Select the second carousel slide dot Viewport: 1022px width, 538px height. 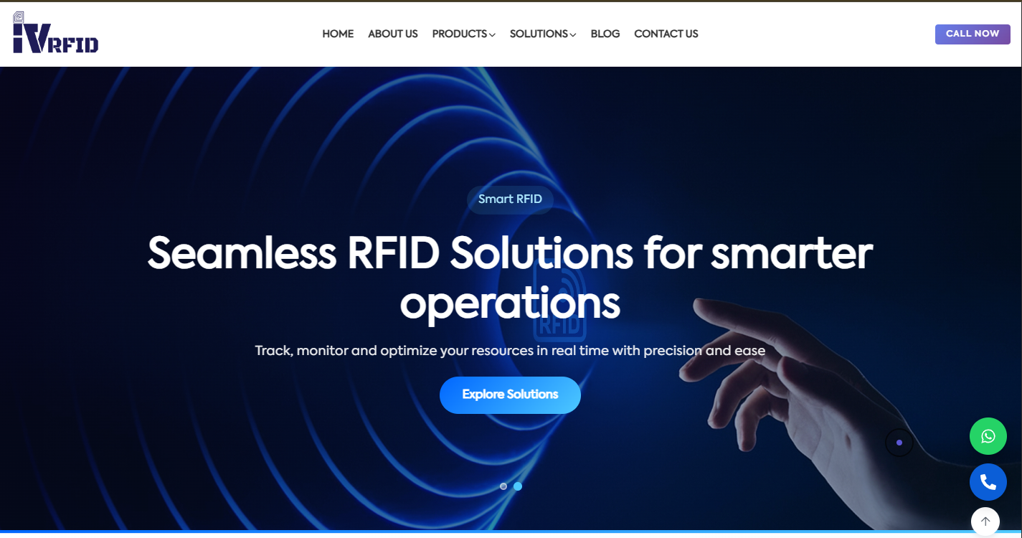[x=518, y=486]
